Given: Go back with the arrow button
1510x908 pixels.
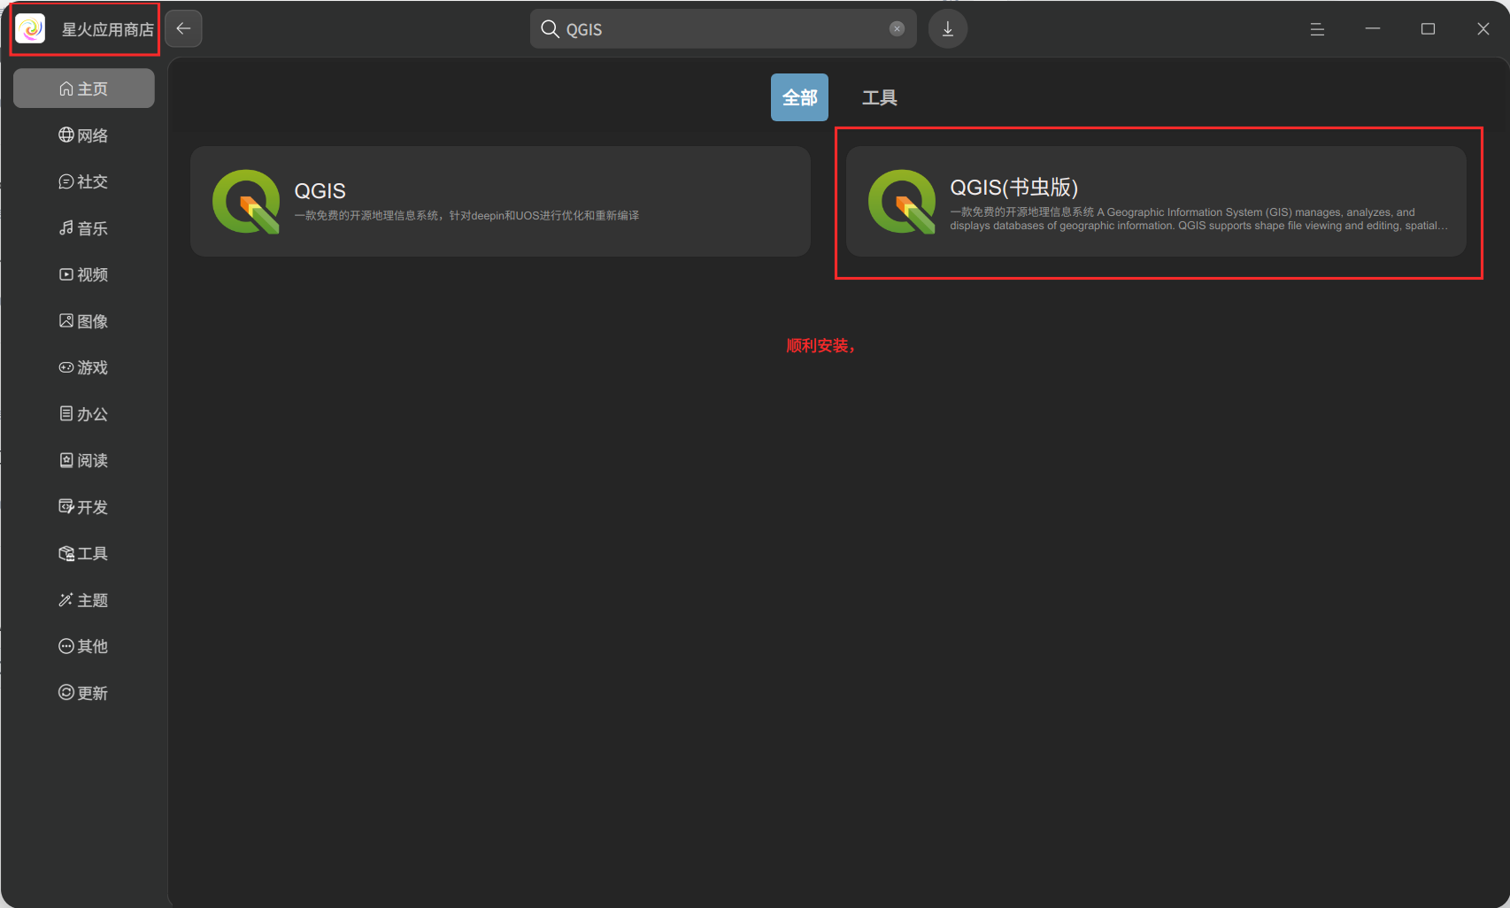Looking at the screenshot, I should 183,29.
